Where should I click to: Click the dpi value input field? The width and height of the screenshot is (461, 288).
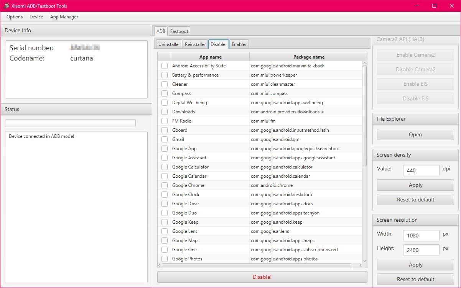coord(421,170)
